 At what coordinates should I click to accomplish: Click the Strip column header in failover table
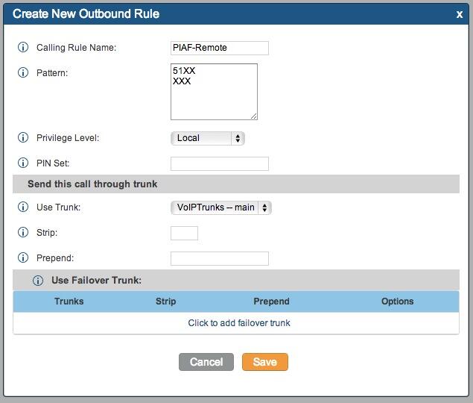[165, 302]
